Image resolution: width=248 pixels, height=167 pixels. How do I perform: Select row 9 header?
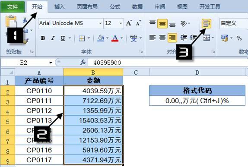(x=8, y=161)
